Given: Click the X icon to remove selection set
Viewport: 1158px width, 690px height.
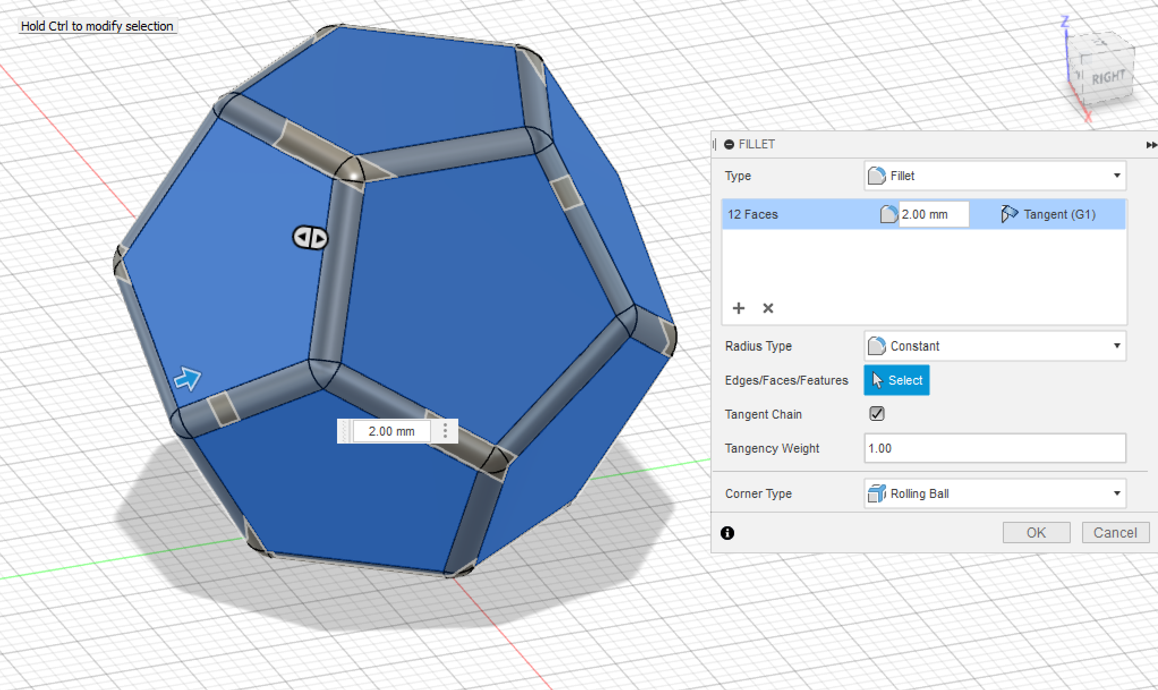Looking at the screenshot, I should [x=768, y=308].
